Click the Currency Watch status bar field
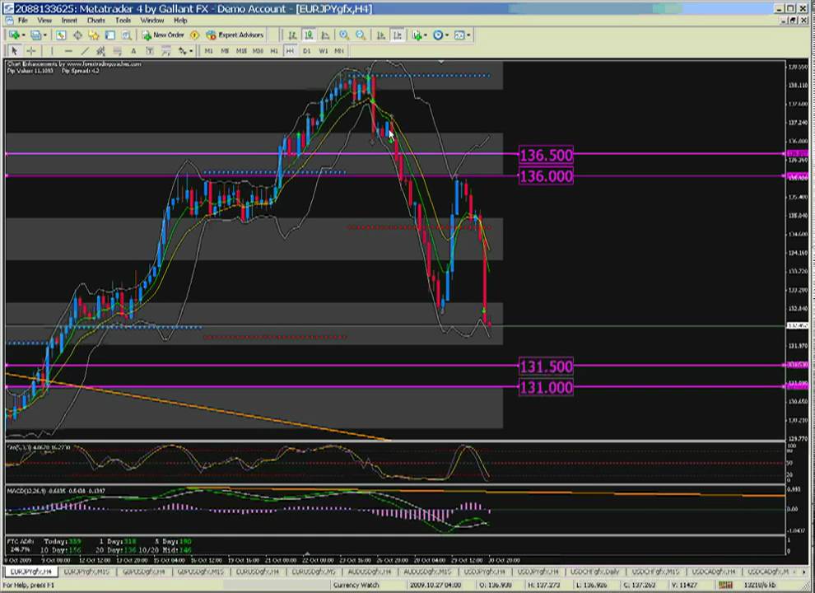 point(356,586)
